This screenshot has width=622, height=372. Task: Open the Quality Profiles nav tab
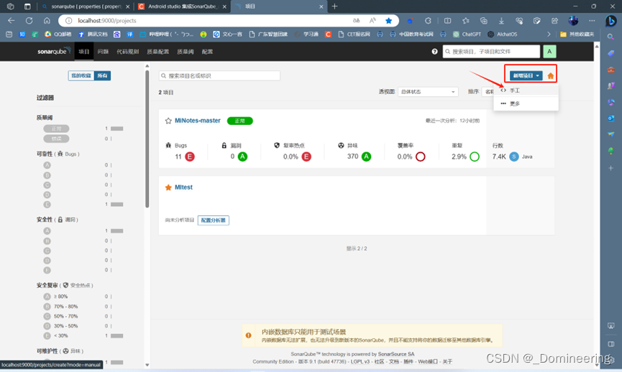pos(158,52)
